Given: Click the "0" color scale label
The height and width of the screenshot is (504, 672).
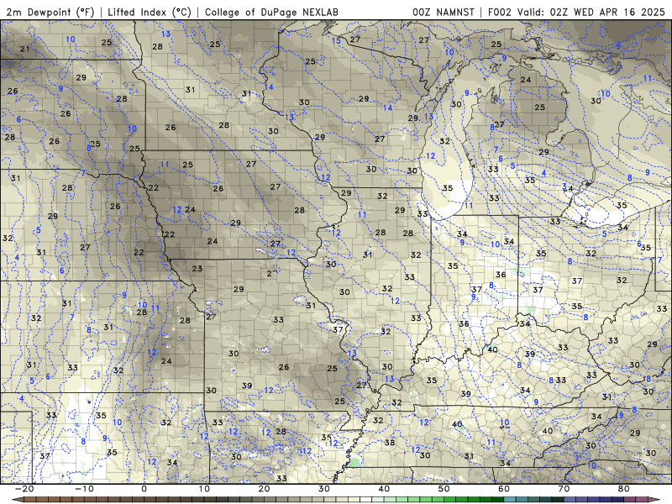Looking at the screenshot, I should 144,489.
